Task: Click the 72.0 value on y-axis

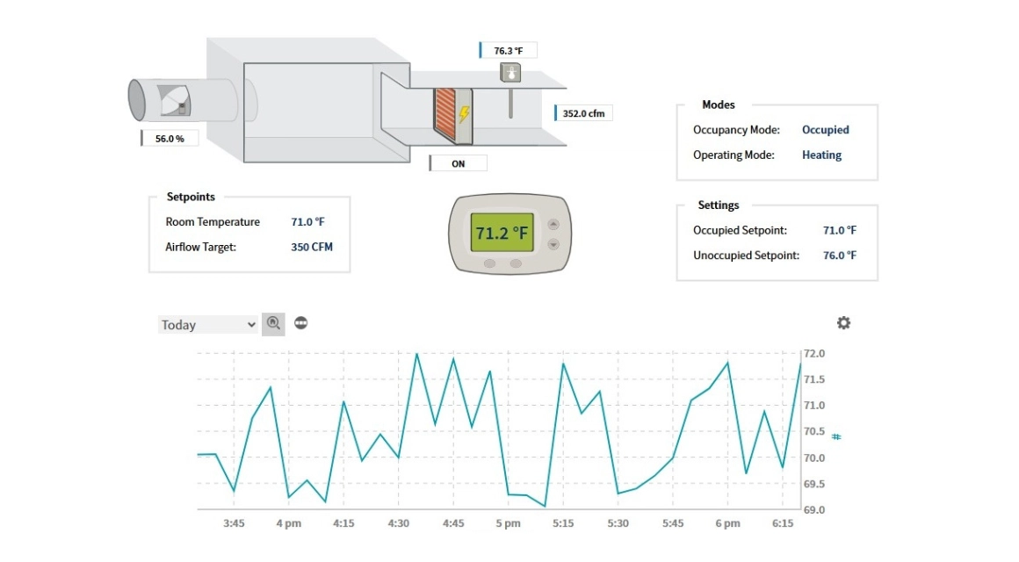Action: point(814,353)
